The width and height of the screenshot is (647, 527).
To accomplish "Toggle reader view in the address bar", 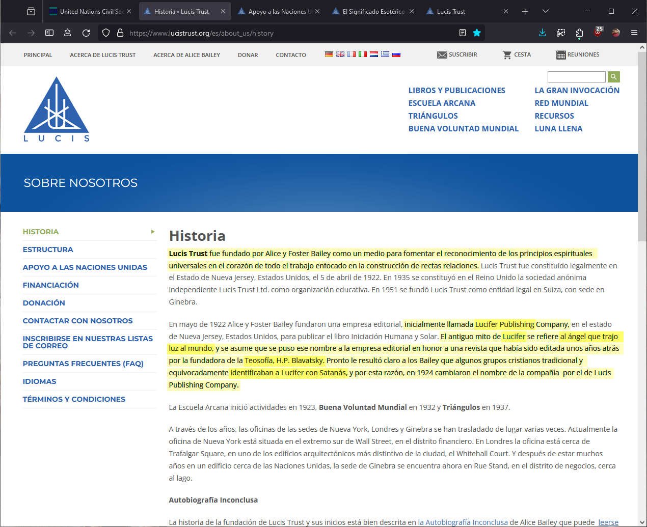I will [463, 33].
